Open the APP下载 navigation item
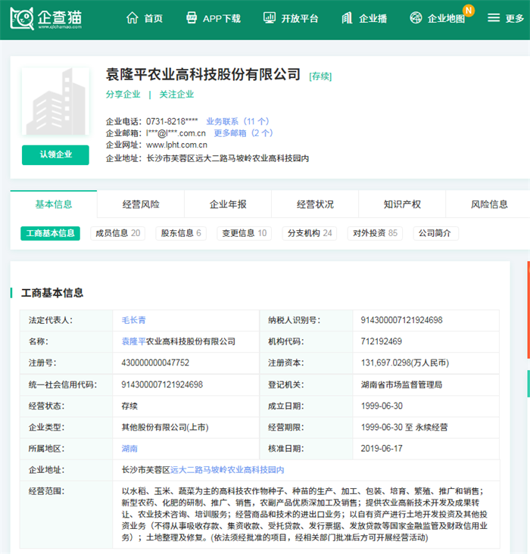Viewport: 530px width, 554px height. 222,18
